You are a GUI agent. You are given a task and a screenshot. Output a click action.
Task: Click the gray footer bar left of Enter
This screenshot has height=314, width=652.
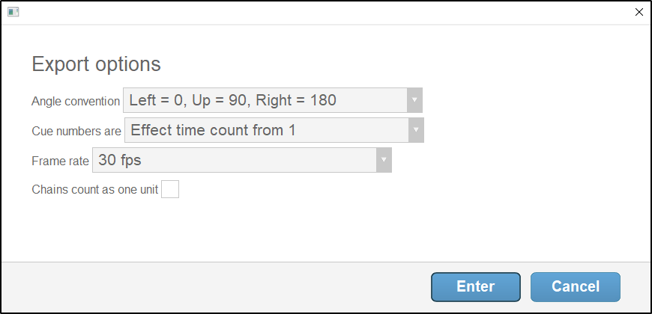click(215, 286)
